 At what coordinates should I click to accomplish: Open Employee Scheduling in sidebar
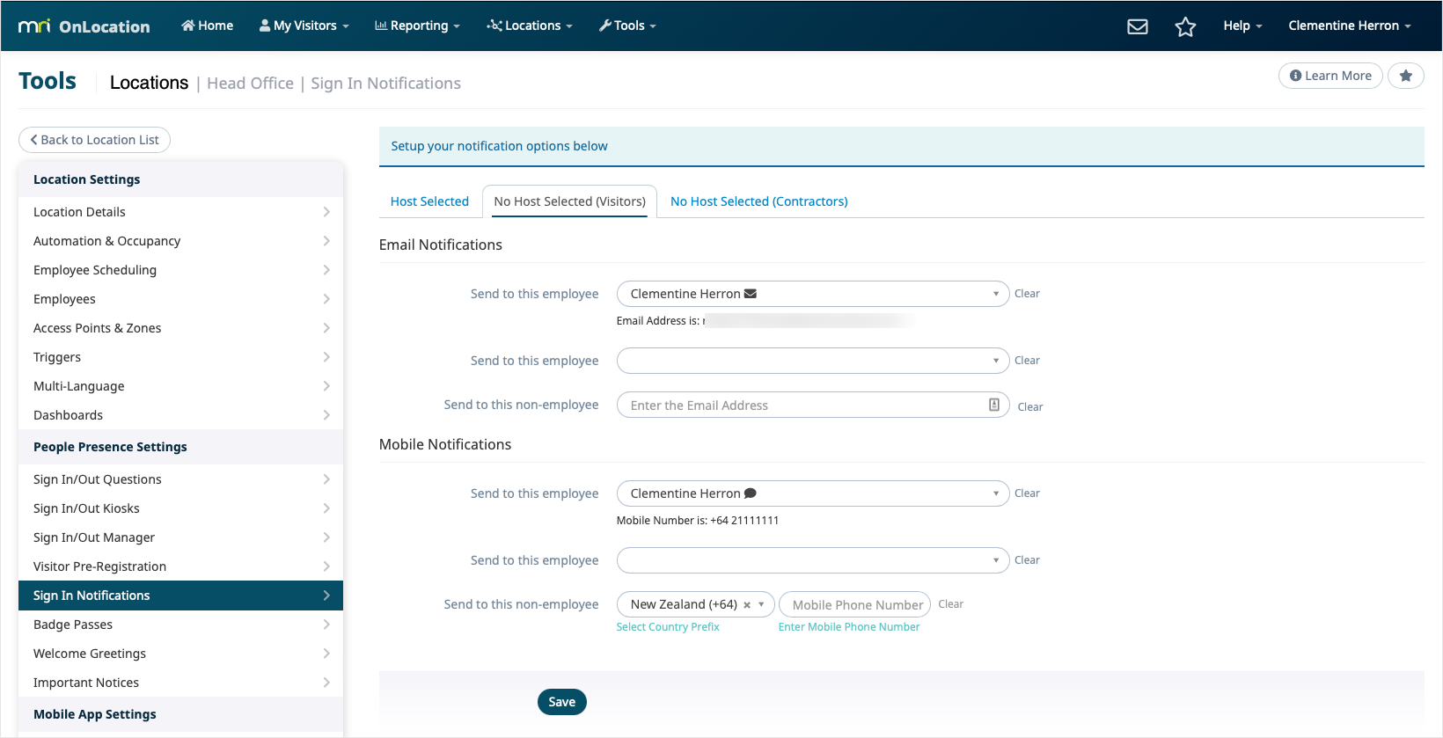tap(180, 270)
